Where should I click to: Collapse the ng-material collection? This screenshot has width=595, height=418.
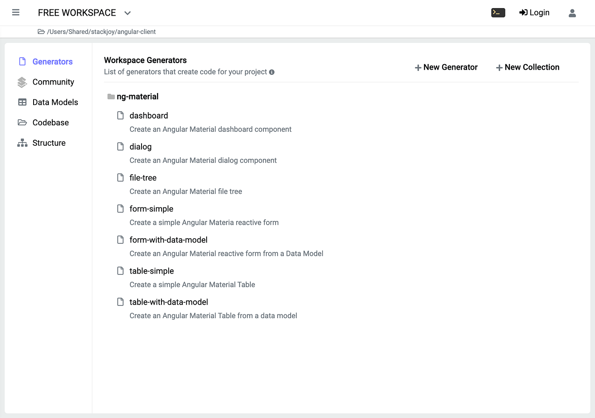(137, 97)
